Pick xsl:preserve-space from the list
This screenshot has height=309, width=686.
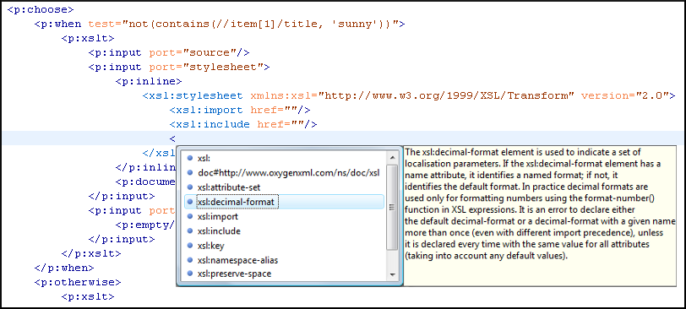[x=285, y=274]
